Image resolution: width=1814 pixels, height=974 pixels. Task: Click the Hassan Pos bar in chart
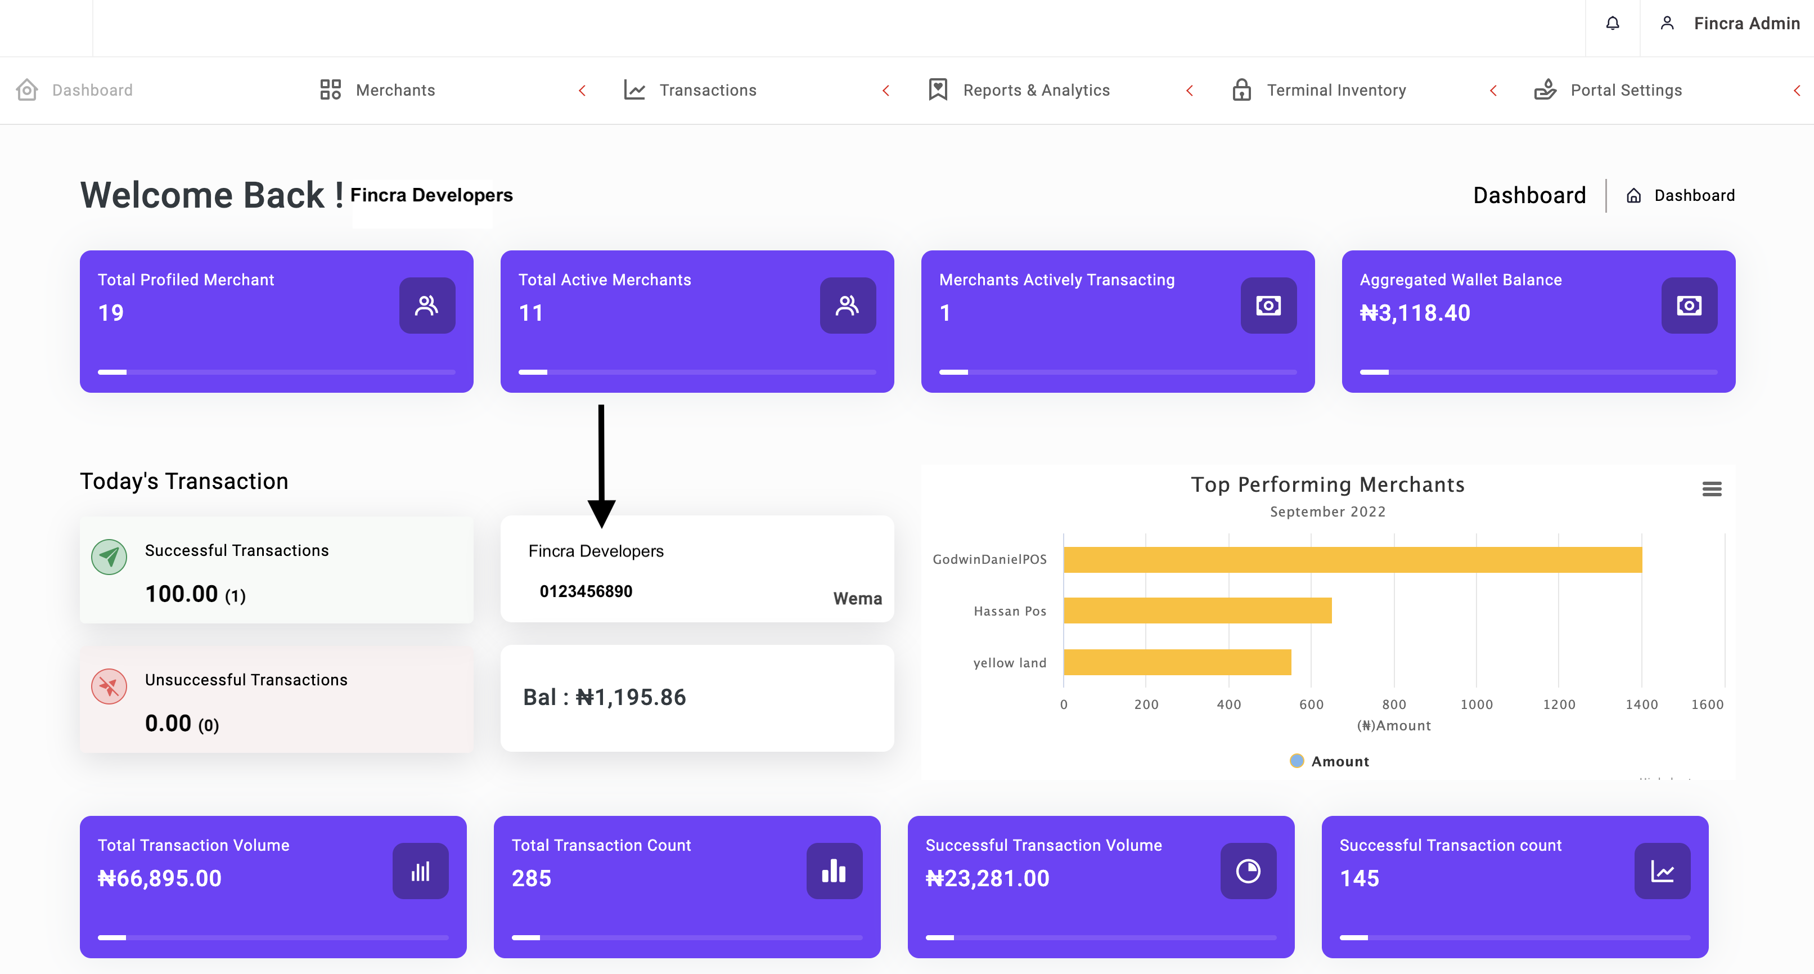[1197, 611]
